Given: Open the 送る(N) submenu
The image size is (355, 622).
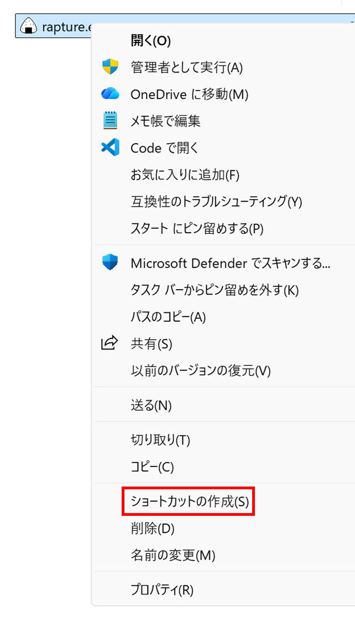Looking at the screenshot, I should coord(151,405).
